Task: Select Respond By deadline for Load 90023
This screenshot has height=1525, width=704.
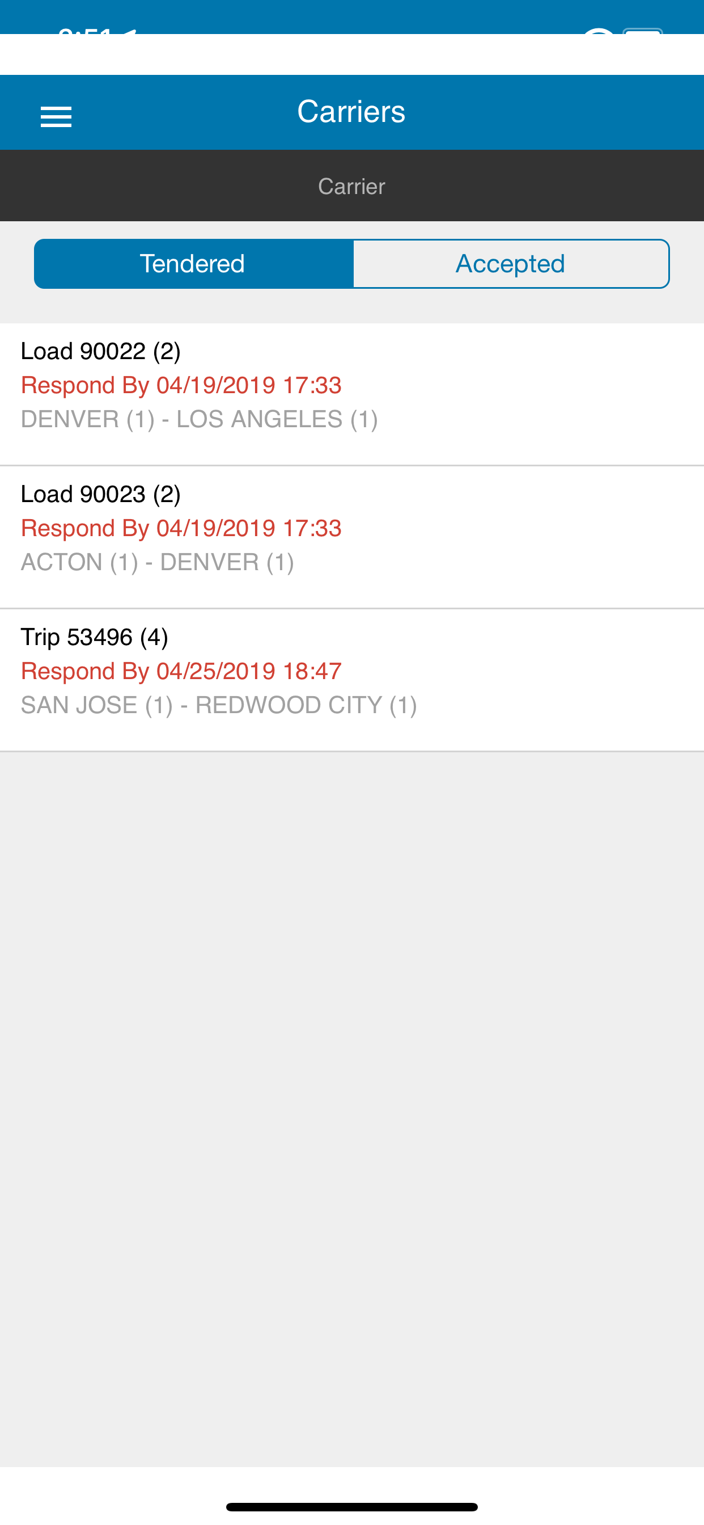Action: coord(181,528)
